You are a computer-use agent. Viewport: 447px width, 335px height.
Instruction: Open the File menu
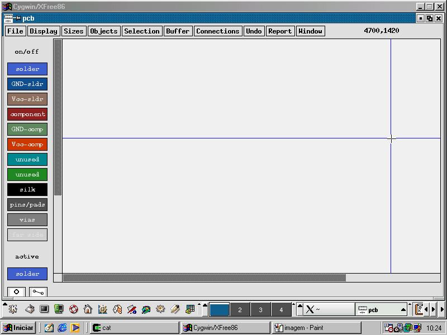[15, 31]
